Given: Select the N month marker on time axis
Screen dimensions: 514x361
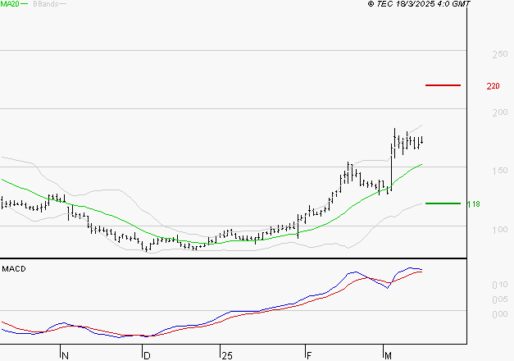Looking at the screenshot, I should tap(66, 354).
